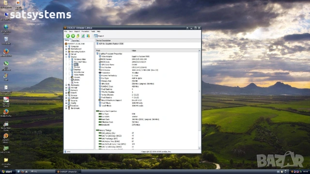The image size is (310, 174).
Task: Select Operating System in the tree
Action: [x=78, y=52]
